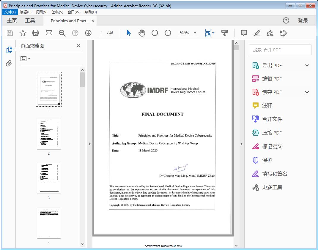Bookmark file with star icon
Viewport: 318px width, 250px height.
23,33
